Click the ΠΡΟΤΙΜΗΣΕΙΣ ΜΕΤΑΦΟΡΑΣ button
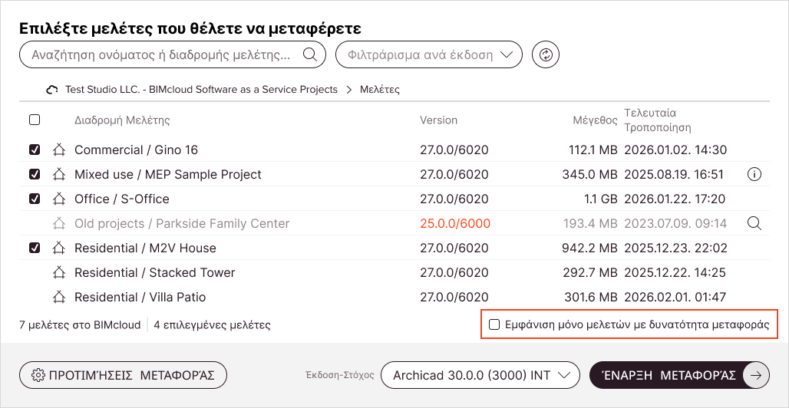 click(x=124, y=375)
